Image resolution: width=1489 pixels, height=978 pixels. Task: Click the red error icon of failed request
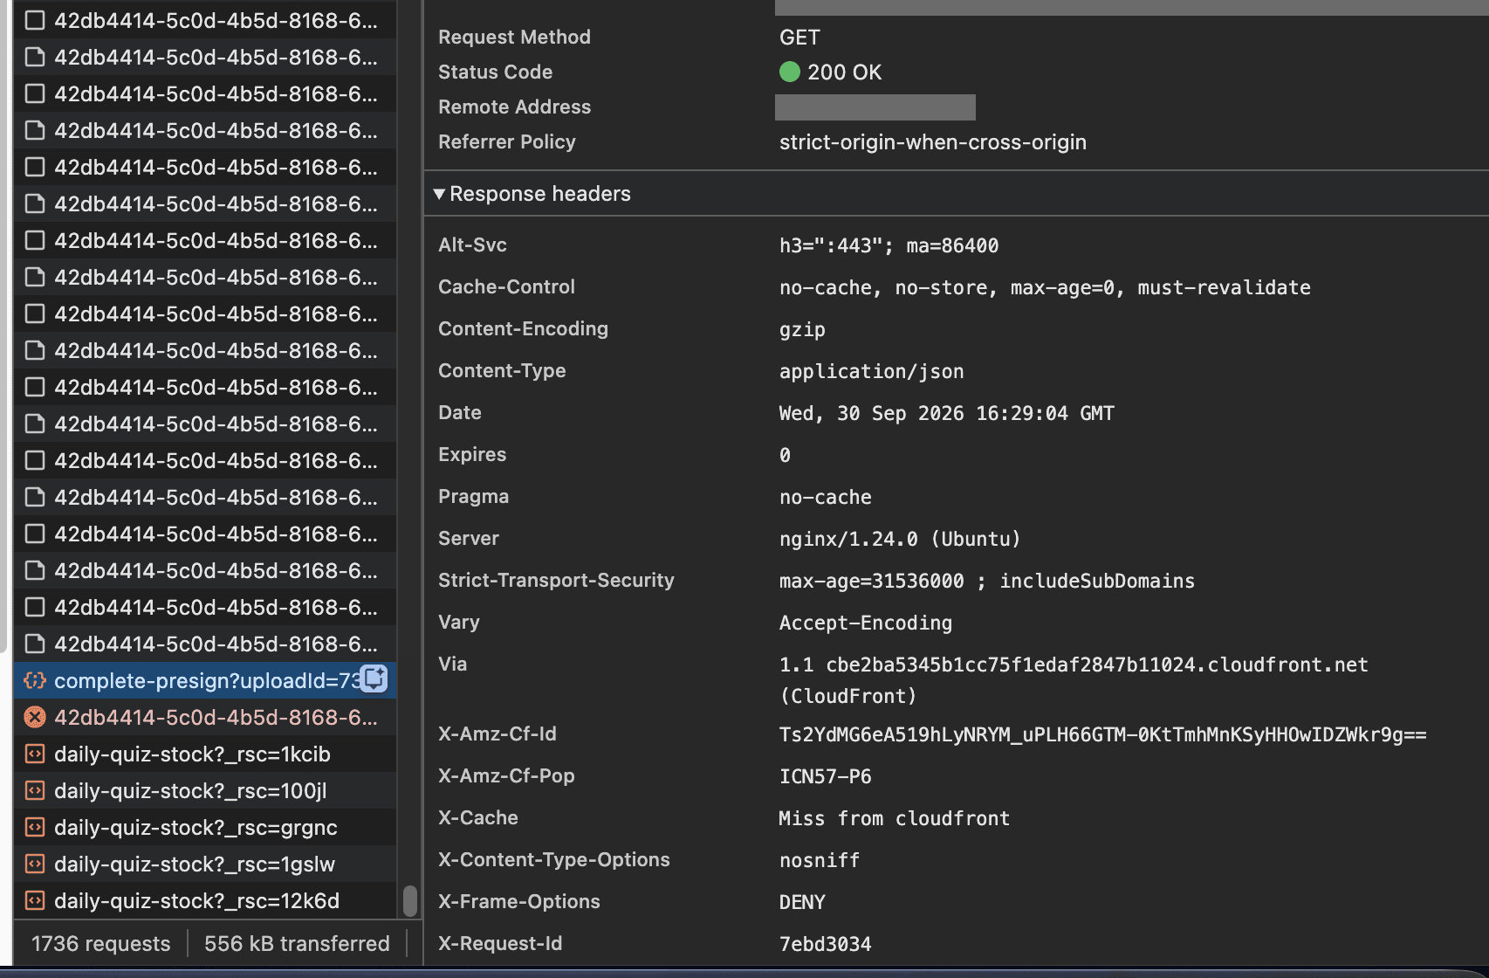35,717
